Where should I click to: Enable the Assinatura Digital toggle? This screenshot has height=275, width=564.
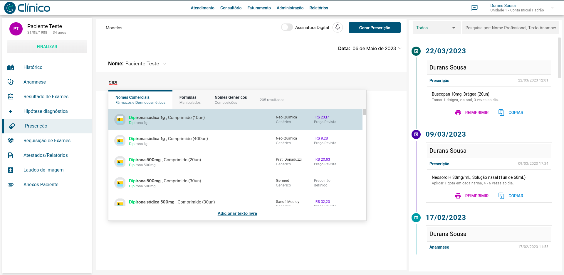pos(287,28)
